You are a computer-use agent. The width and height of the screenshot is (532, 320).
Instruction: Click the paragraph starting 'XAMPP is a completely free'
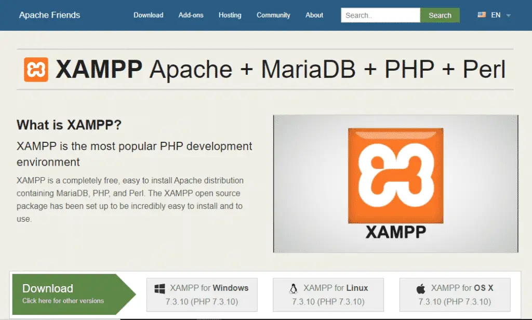point(130,199)
